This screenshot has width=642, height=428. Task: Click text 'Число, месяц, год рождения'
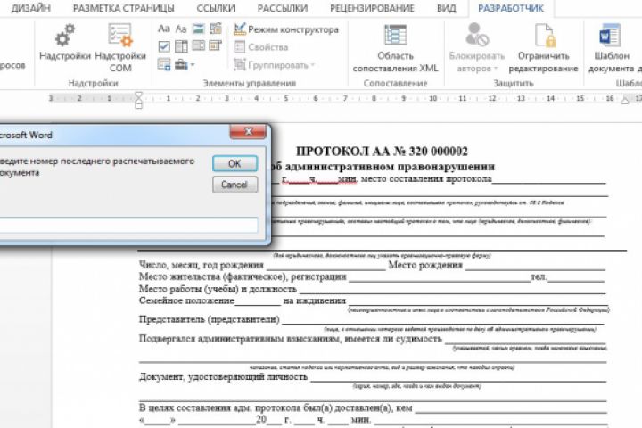(201, 265)
